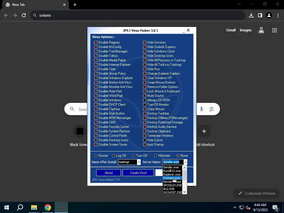Collapse the Server Name dropdown arrow
Viewport: 284px width, 213px height.
point(185,162)
